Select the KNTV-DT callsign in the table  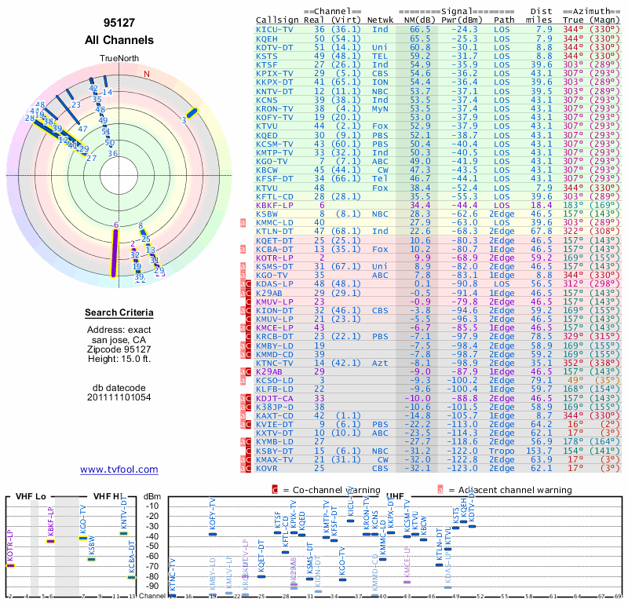(x=274, y=91)
